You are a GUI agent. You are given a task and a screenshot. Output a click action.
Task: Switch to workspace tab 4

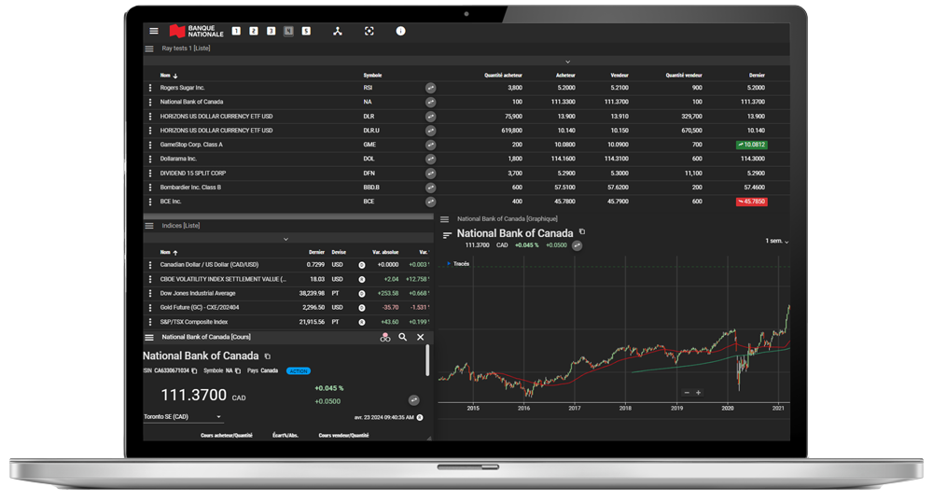288,31
